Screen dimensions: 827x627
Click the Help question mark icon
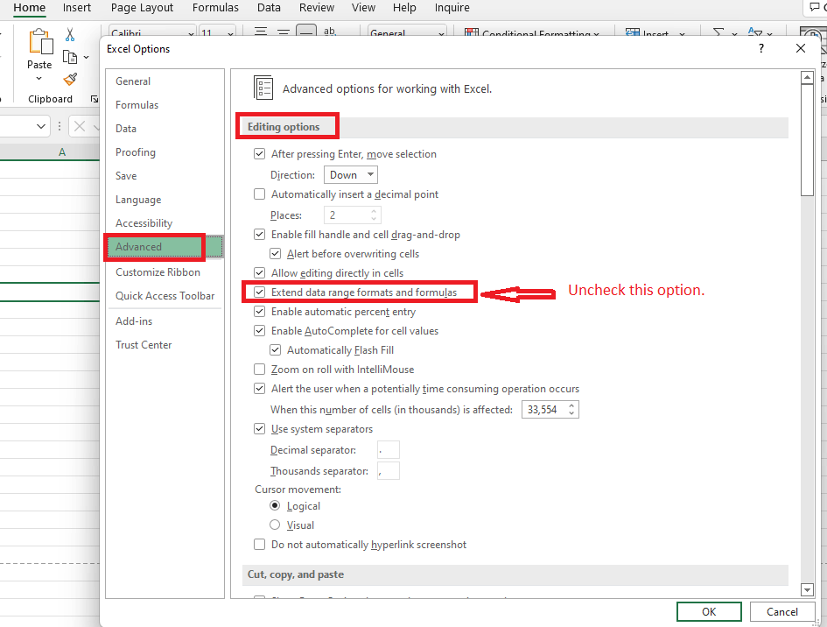pos(761,48)
